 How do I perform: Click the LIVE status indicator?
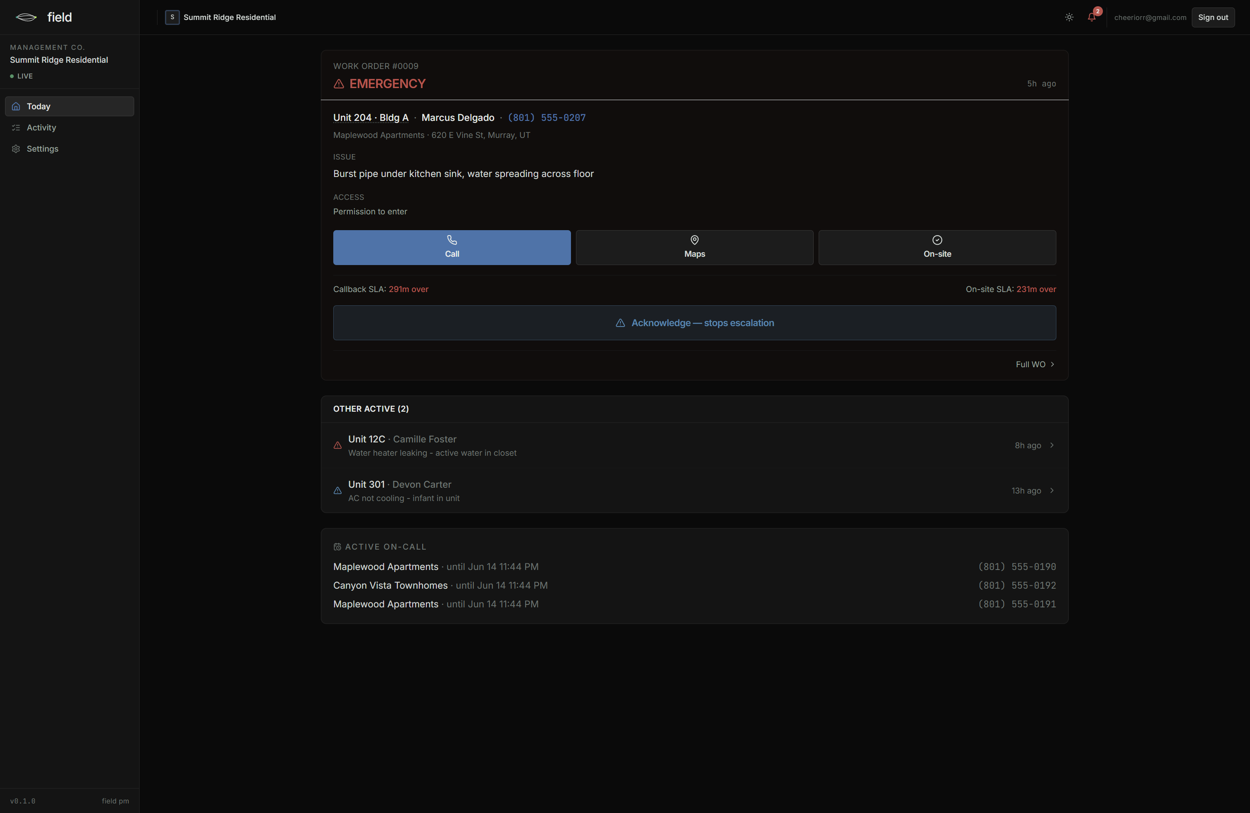[22, 76]
